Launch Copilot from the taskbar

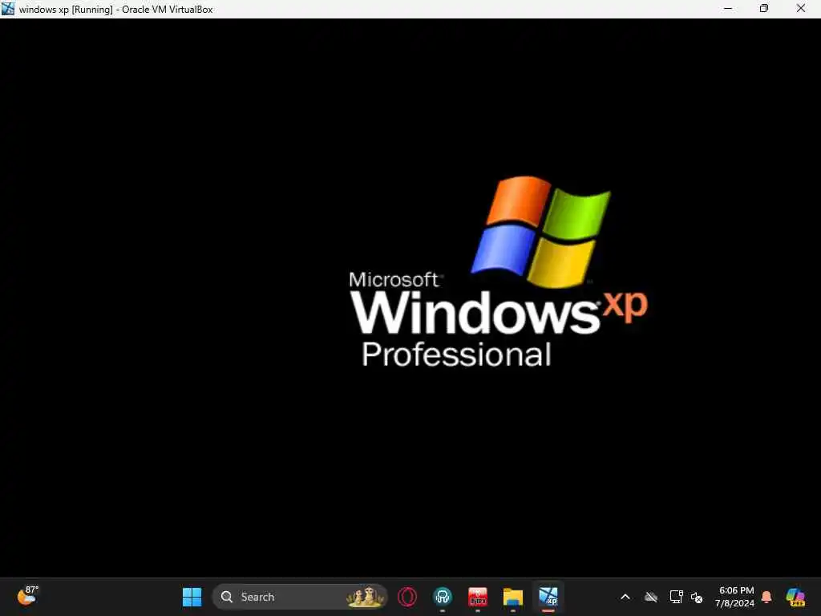click(795, 597)
